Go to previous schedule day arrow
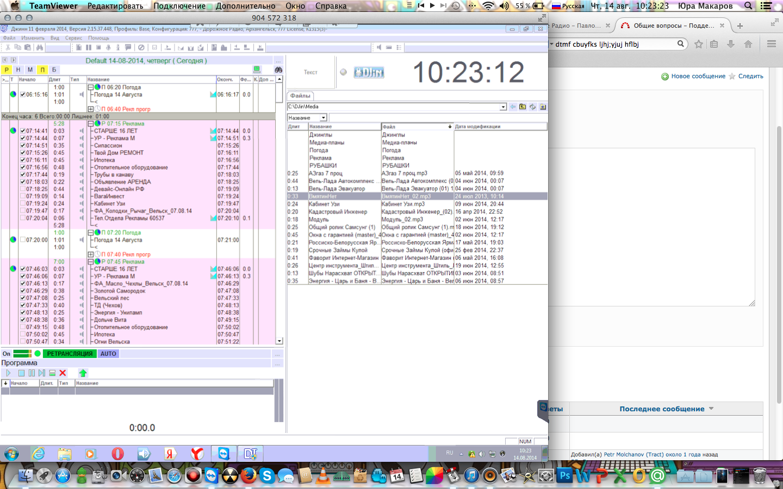The image size is (783, 489). coord(5,60)
